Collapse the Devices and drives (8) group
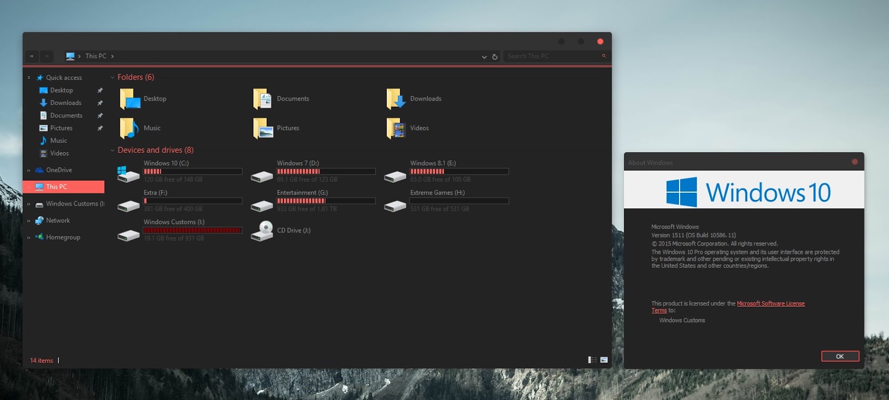 point(112,151)
